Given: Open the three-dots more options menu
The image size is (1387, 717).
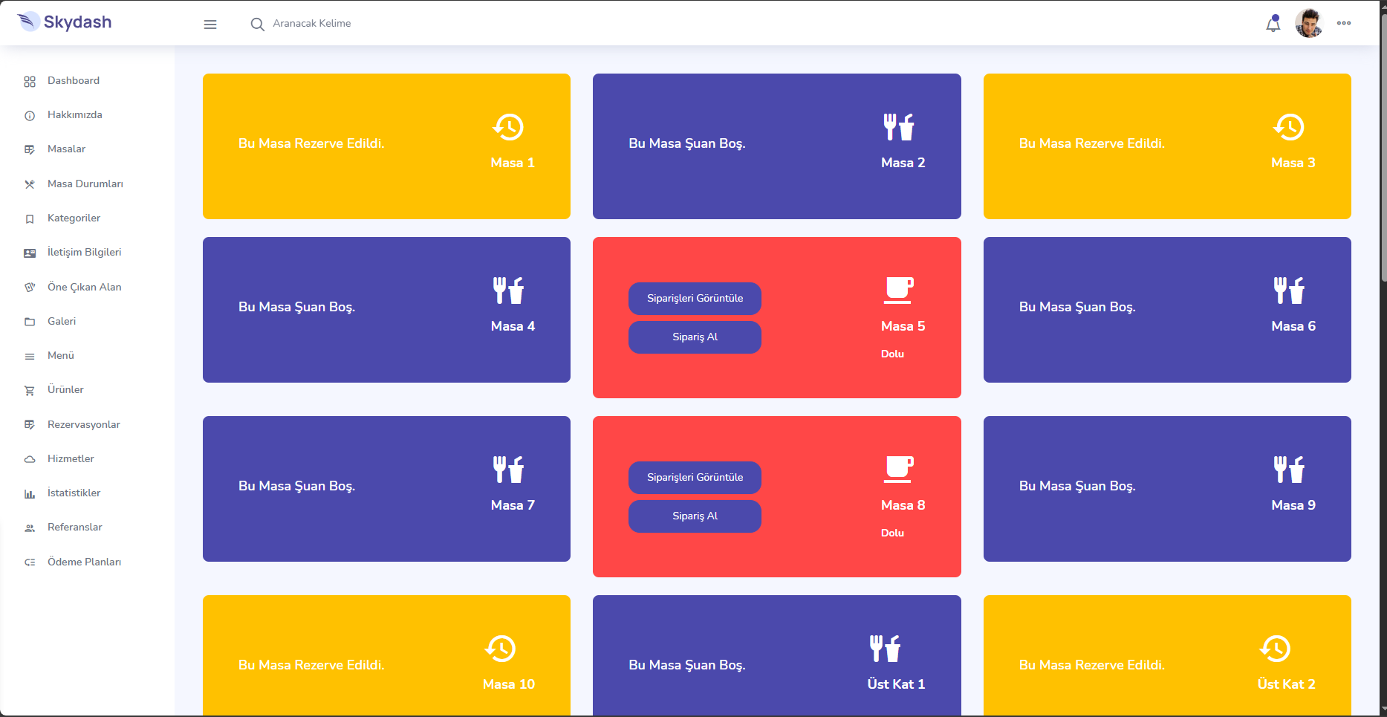Looking at the screenshot, I should click(x=1343, y=23).
